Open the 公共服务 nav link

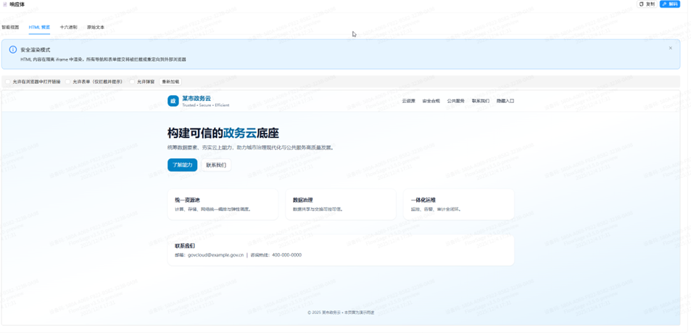455,101
